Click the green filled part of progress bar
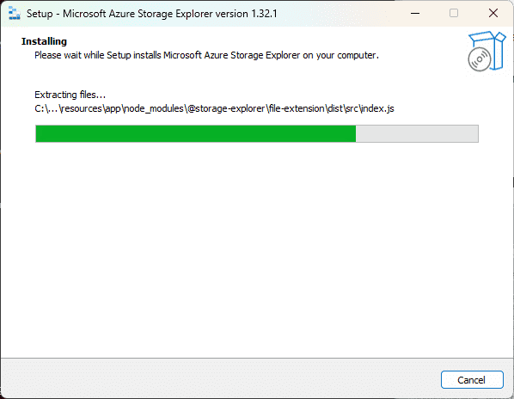This screenshot has width=514, height=399. click(x=196, y=133)
